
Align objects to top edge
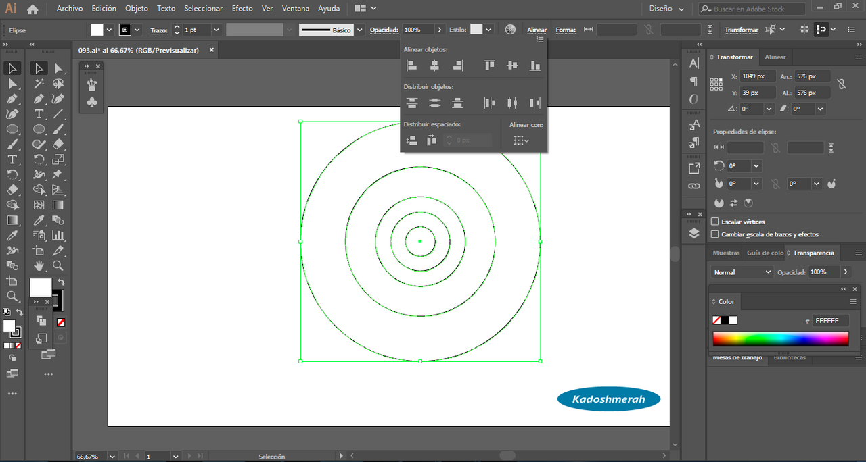[489, 66]
